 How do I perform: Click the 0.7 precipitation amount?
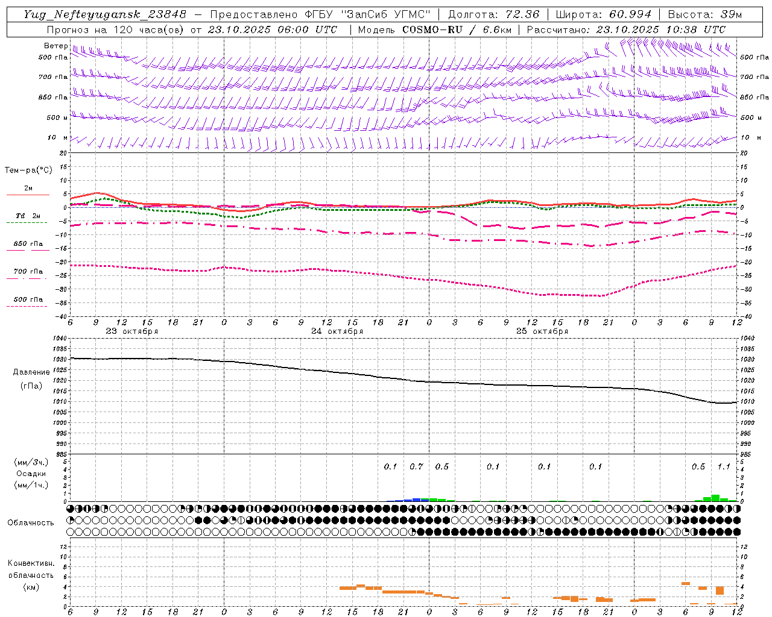[x=416, y=467]
